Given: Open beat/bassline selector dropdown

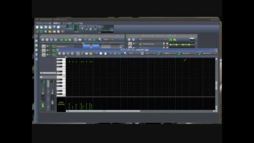Looking at the screenshot, I should click(x=152, y=39).
